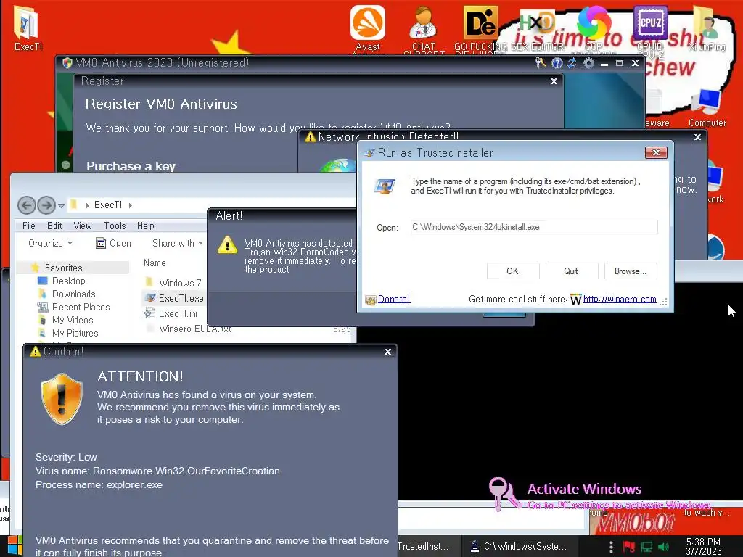Select My Videos in the navigation pane

(66, 320)
